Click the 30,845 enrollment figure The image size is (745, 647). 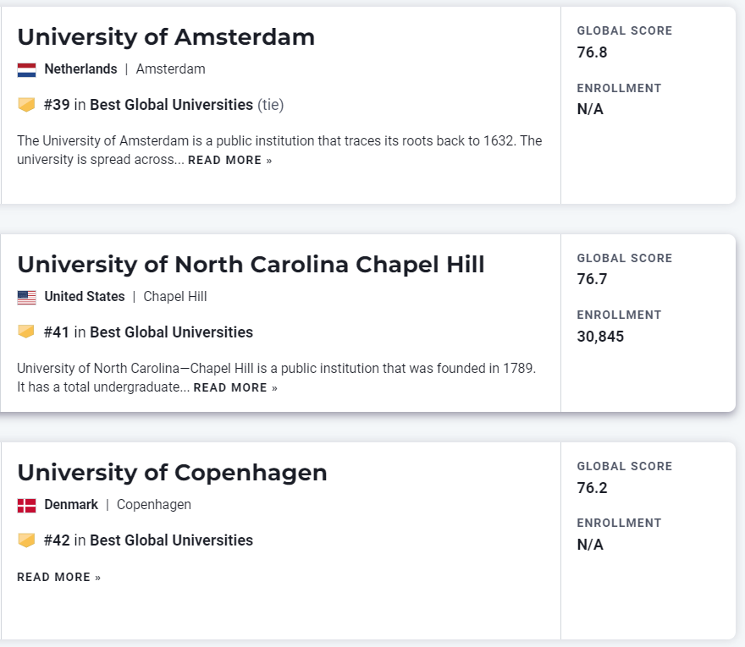(600, 337)
